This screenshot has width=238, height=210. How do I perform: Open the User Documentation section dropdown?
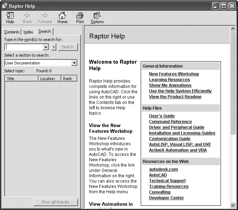[x=74, y=63]
